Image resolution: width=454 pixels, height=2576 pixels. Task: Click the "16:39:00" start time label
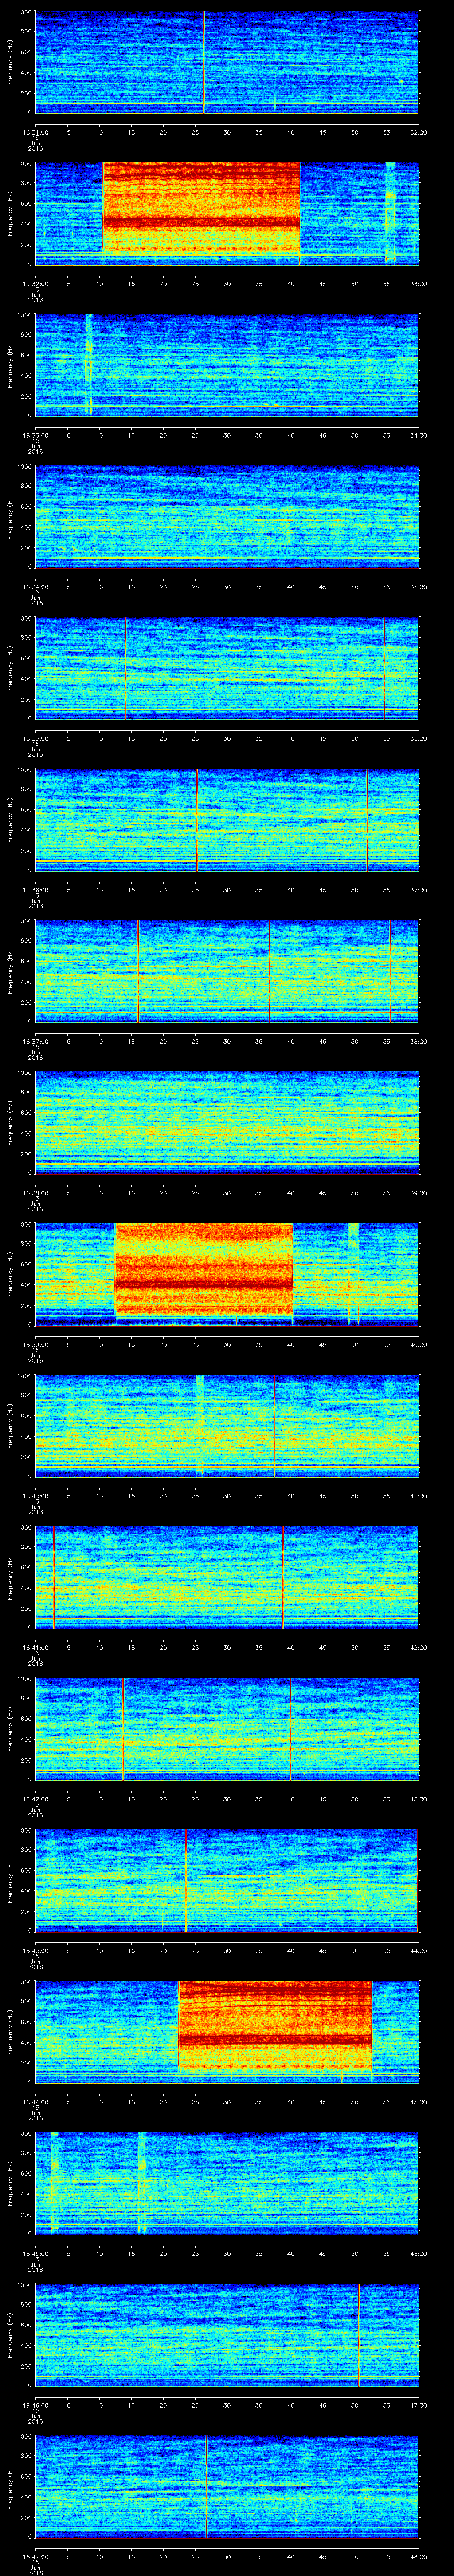click(x=36, y=1344)
